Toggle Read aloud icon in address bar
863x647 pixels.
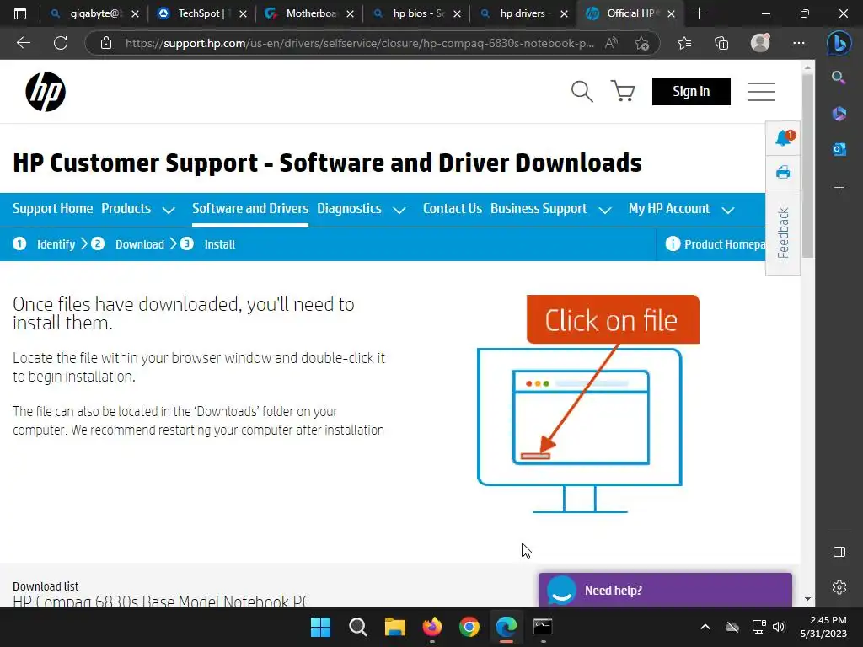coord(611,43)
